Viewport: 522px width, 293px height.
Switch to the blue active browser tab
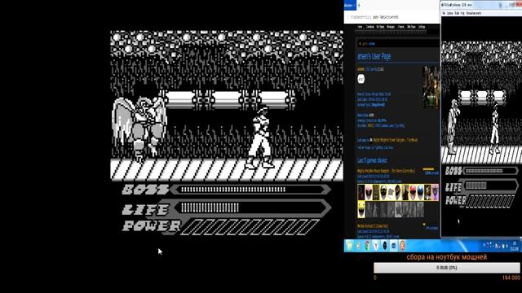click(x=350, y=5)
